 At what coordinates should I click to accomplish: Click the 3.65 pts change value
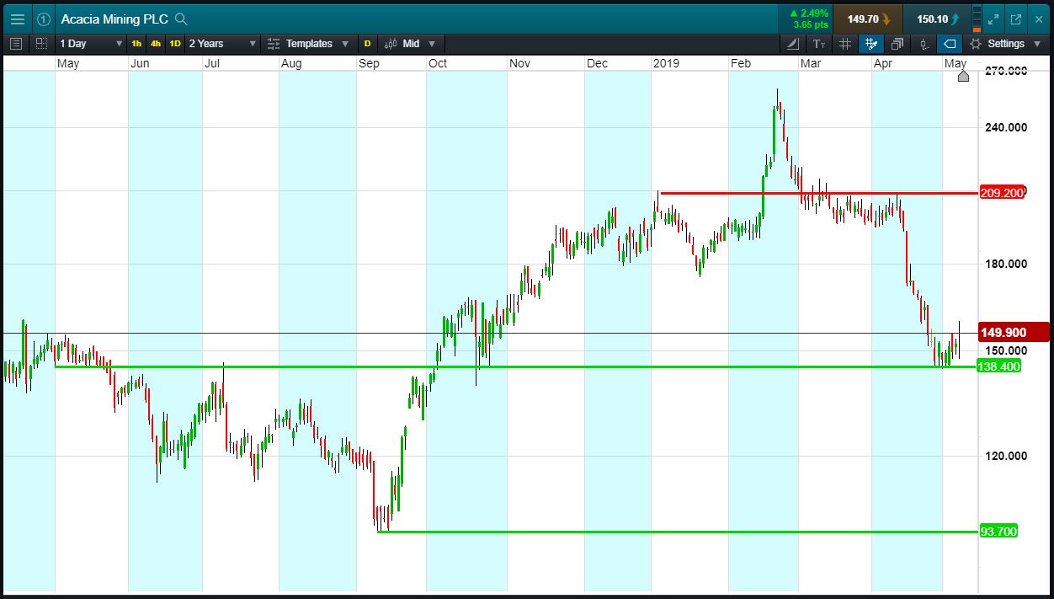812,25
